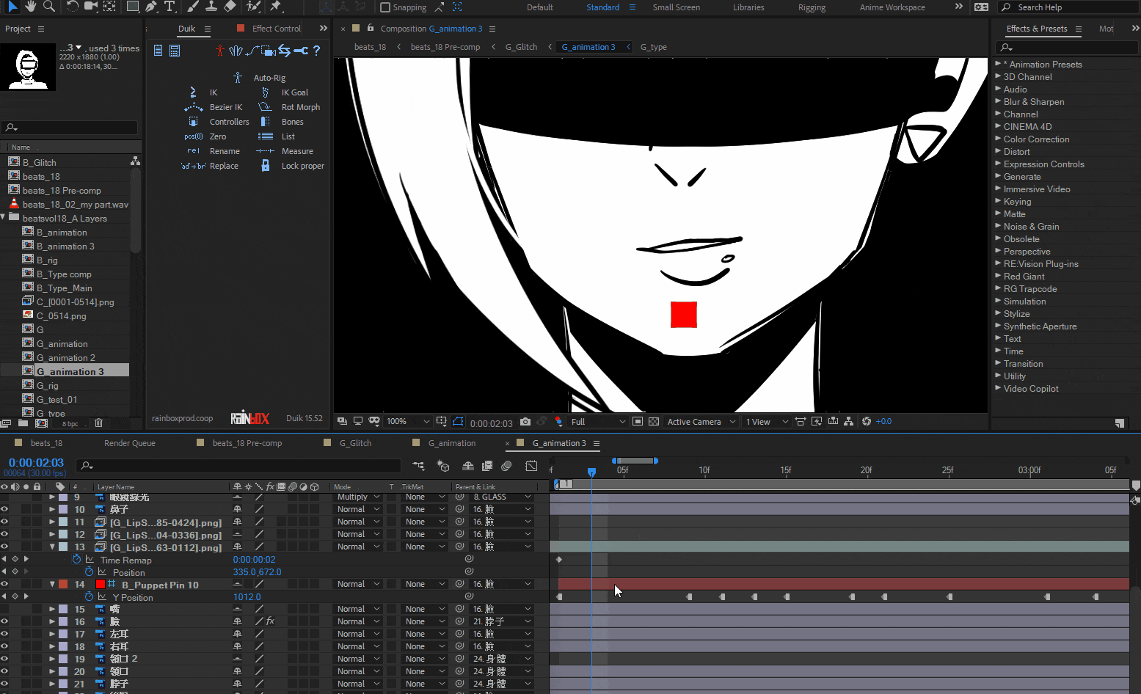This screenshot has height=694, width=1141.
Task: Open Duik help question mark
Action: pyautogui.click(x=316, y=51)
